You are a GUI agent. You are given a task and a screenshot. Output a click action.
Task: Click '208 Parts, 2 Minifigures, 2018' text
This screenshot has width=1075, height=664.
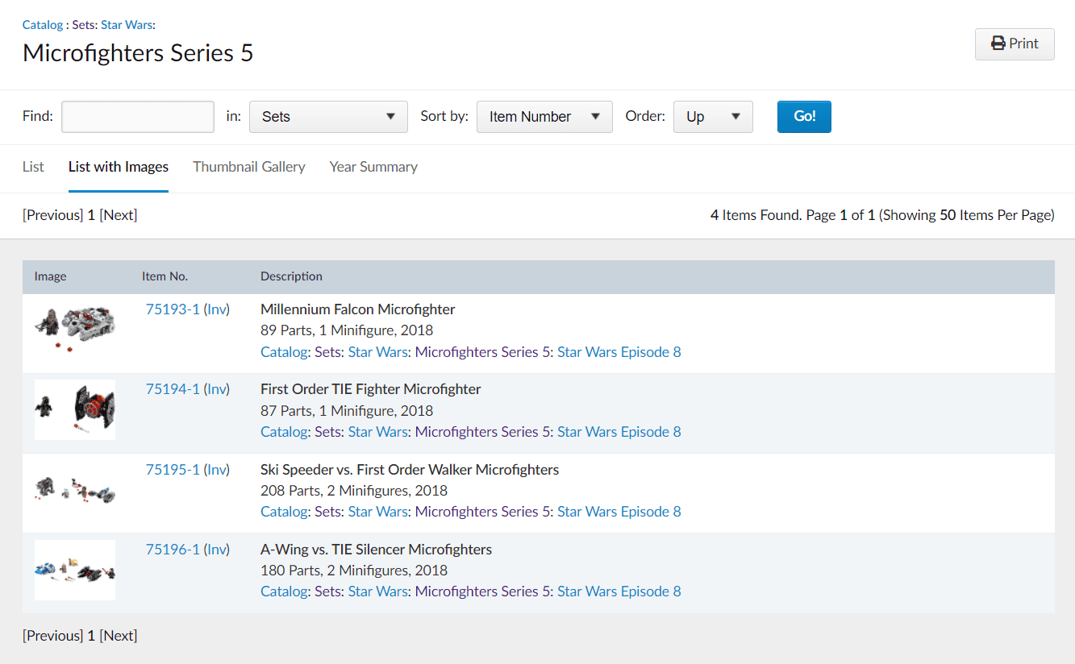tap(354, 491)
